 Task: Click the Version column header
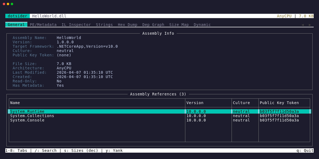click(195, 103)
